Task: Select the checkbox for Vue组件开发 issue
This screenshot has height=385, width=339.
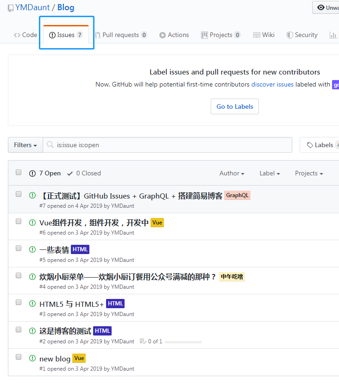Action: (x=19, y=221)
